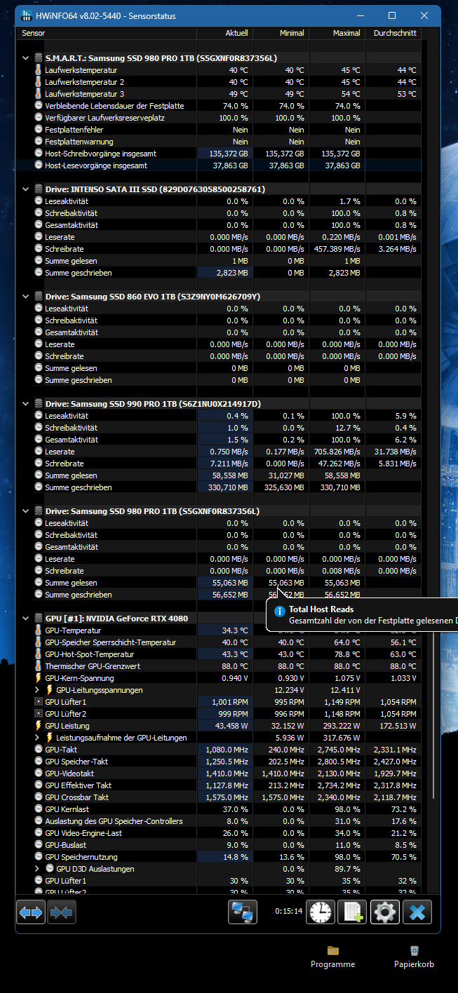Click the 2,823 MB current Summe geschrieben value
Image resolution: width=458 pixels, height=993 pixels.
(x=233, y=273)
